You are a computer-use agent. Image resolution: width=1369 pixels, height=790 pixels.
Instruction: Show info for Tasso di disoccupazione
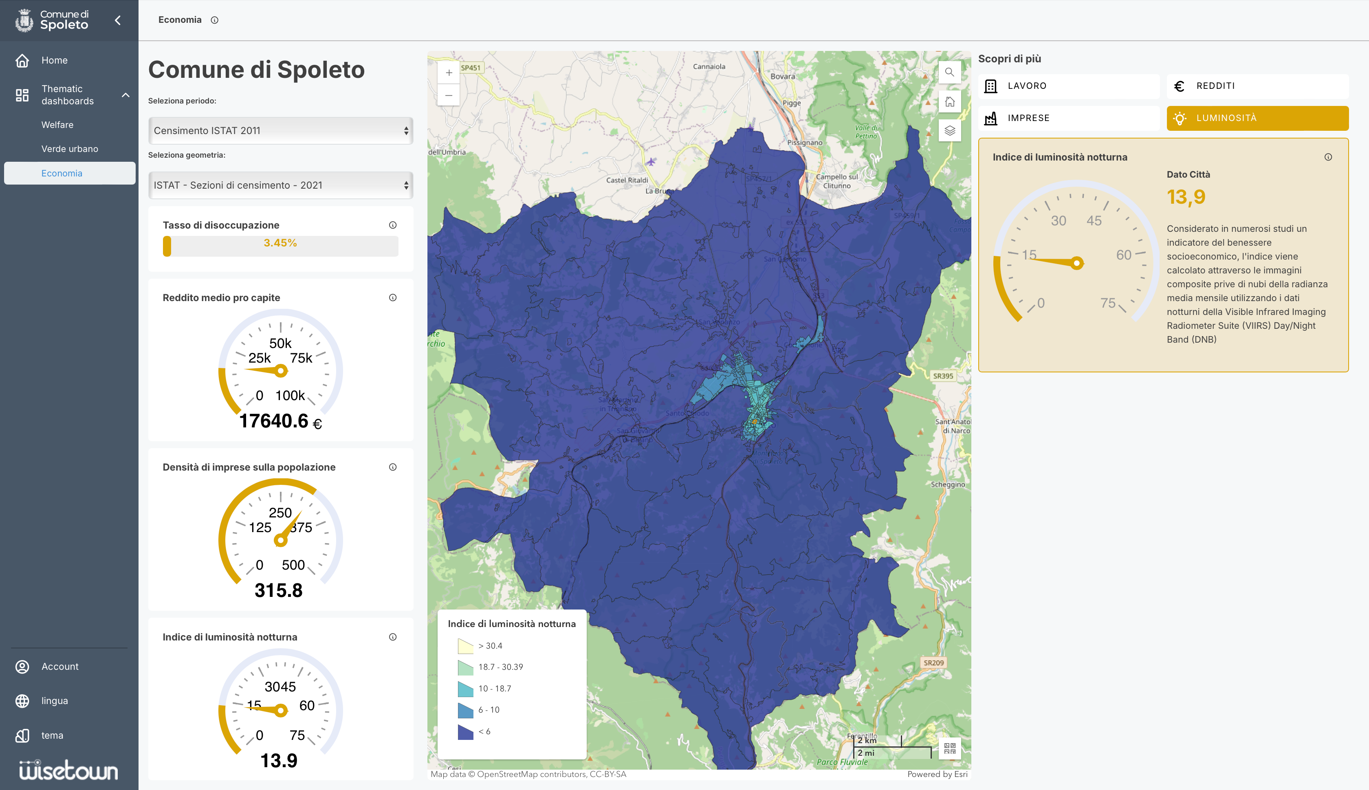pyautogui.click(x=393, y=225)
